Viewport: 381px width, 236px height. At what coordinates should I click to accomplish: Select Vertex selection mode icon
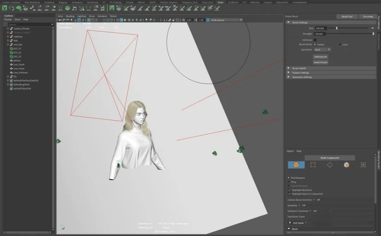[313, 165]
